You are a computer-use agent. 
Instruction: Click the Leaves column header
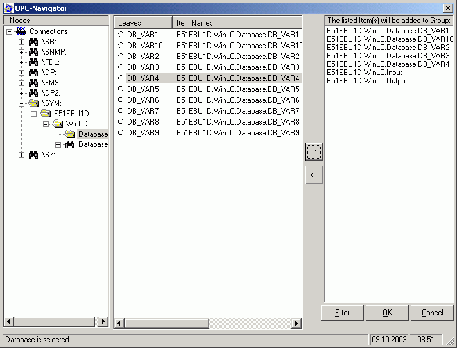point(142,23)
